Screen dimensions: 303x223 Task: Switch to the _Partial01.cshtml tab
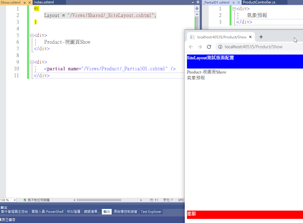217,2
